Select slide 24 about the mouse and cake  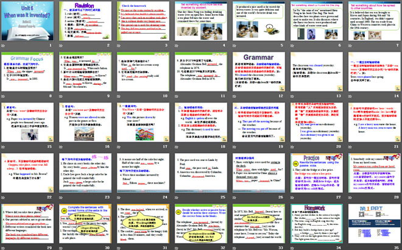pyautogui.click(x=143, y=173)
